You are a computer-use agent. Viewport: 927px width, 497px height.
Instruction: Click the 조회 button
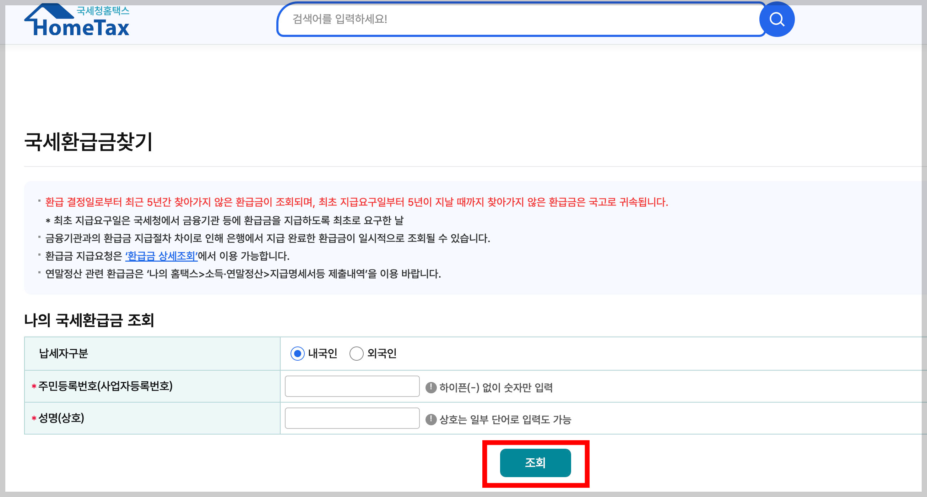(x=535, y=463)
